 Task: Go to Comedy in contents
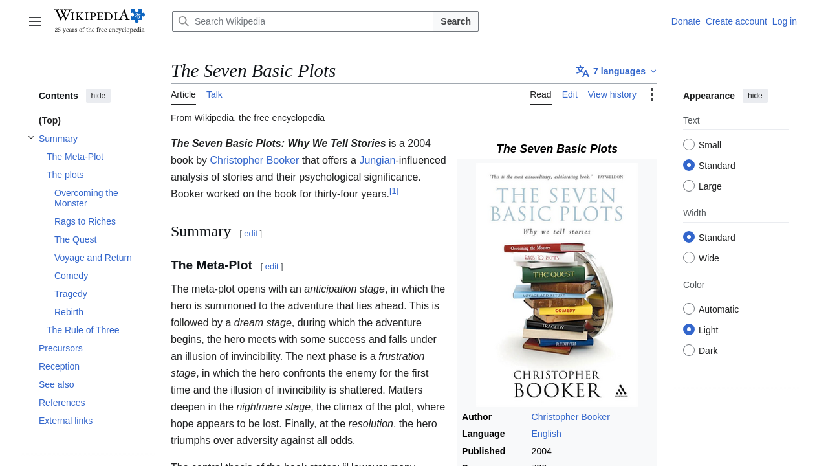click(x=71, y=276)
